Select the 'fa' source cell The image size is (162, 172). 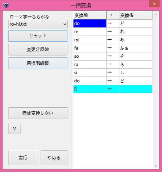pos(90,48)
